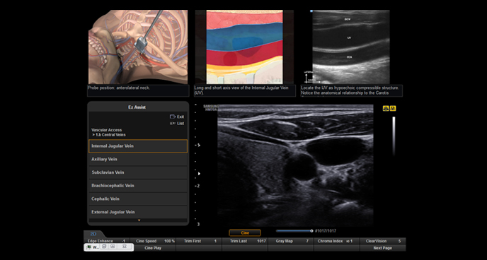This screenshot has height=260, width=487.
Task: Open the Chroma Index setting
Action: tap(337, 241)
